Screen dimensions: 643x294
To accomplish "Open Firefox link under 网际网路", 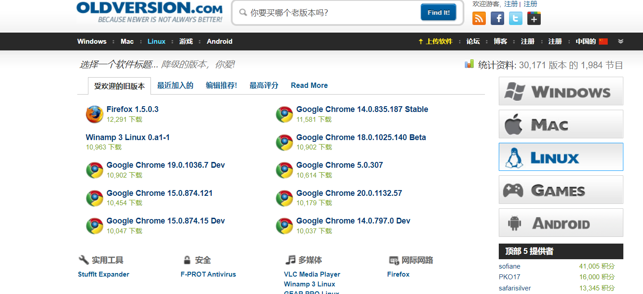I will click(x=398, y=274).
